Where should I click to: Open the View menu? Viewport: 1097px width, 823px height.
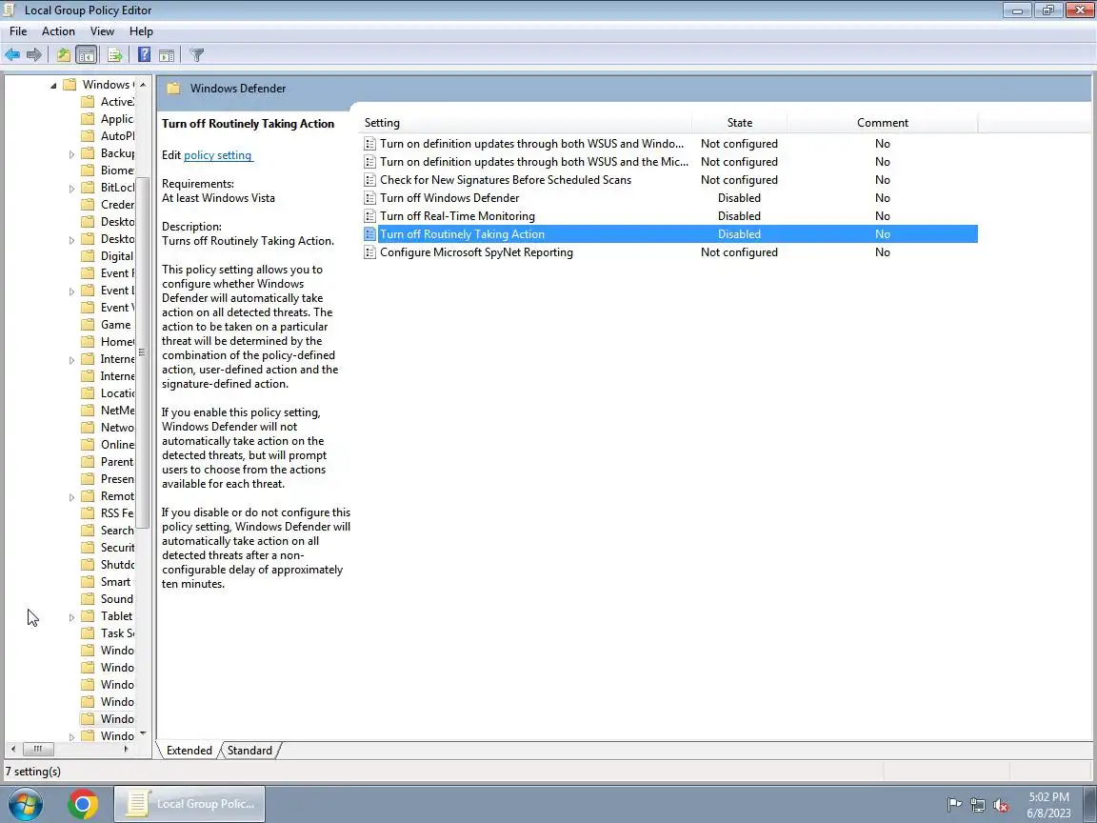tap(102, 31)
